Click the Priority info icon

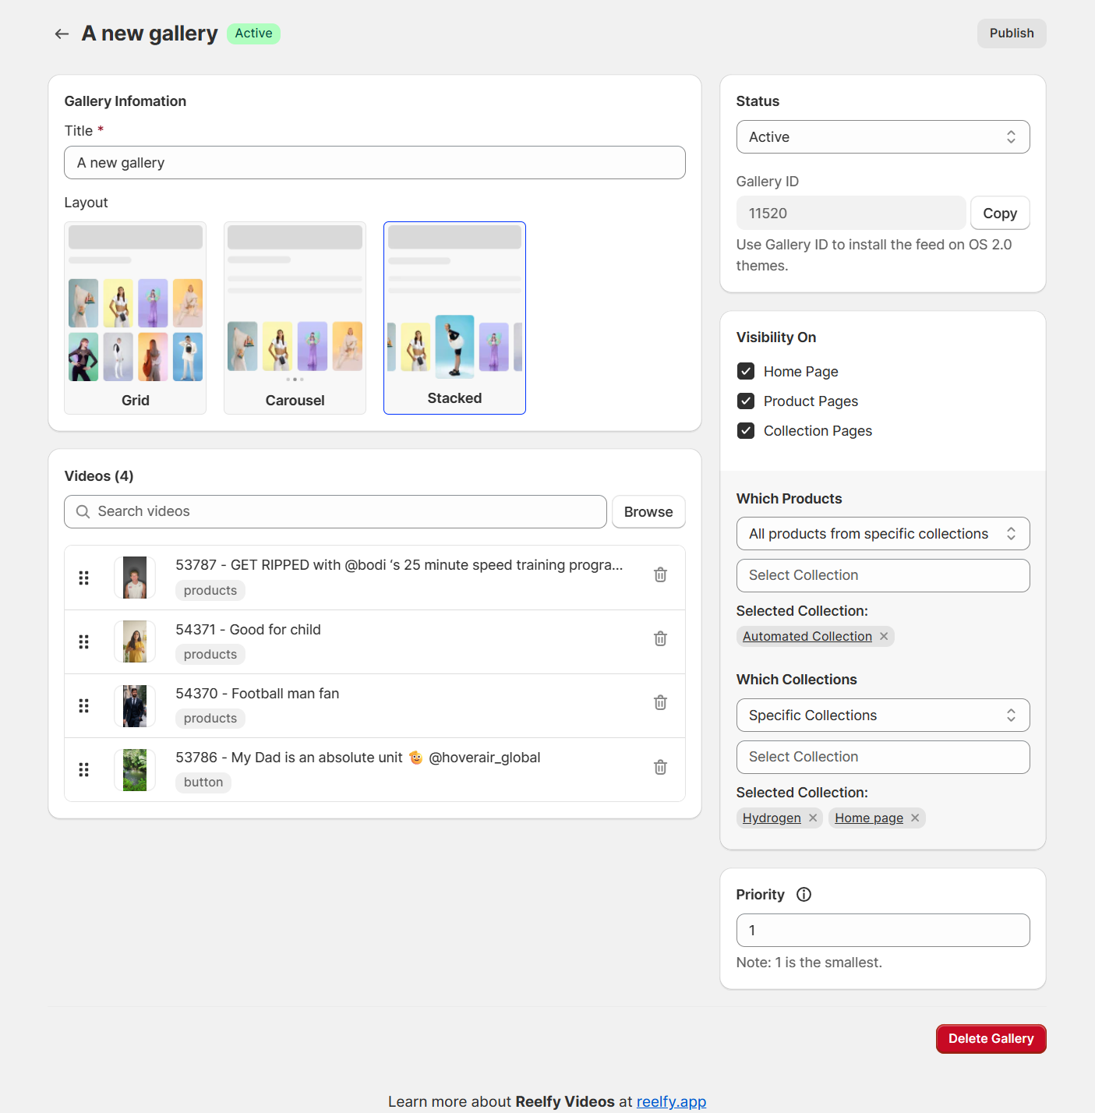804,894
